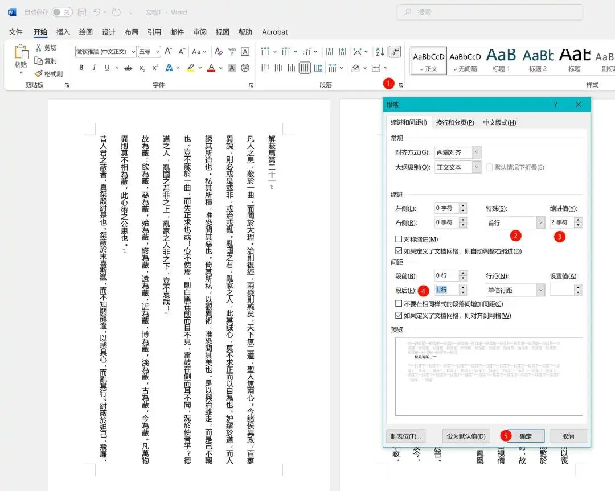Screen dimensions: 615x491
Task: Click the Cut (剪切) scissors icon
Action: [39, 48]
